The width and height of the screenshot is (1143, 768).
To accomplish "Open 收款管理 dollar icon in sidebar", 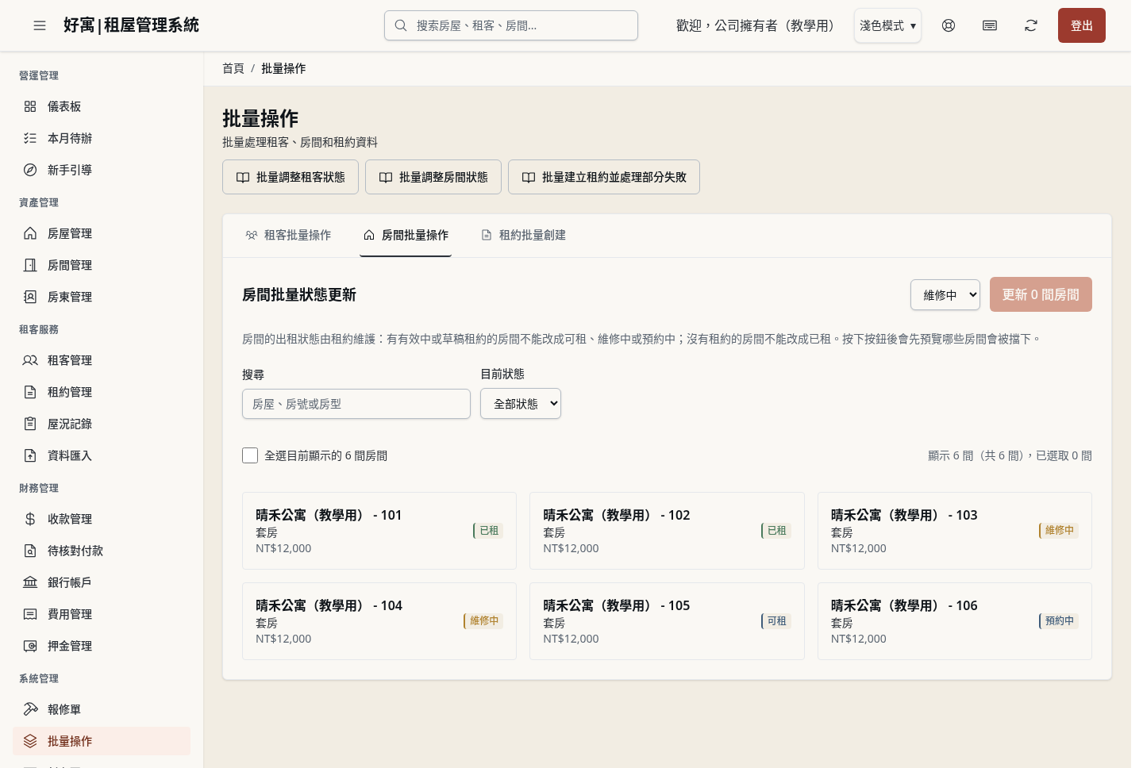I will tap(30, 519).
